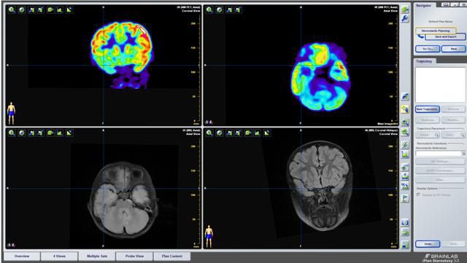Click the screenshot icon at the bottom of the right toolbar
467x263 pixels.
(405, 245)
